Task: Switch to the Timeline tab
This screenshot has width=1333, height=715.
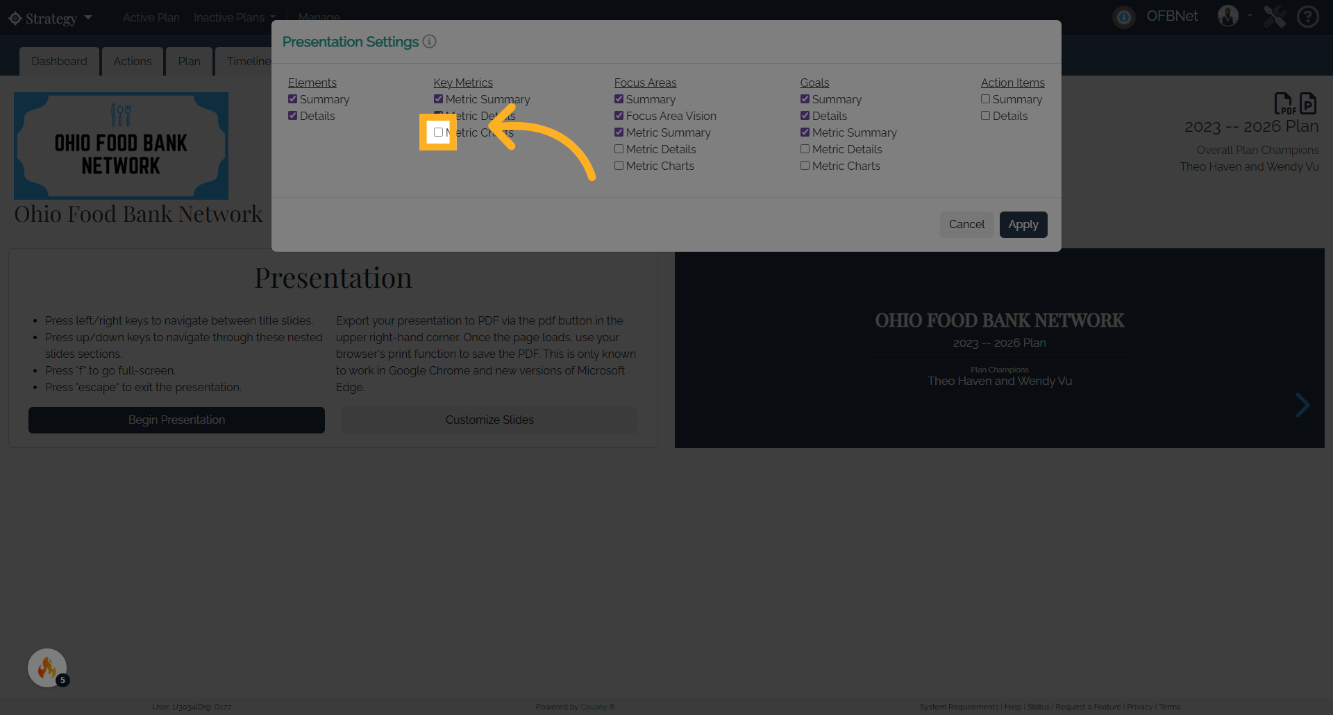Action: click(244, 61)
